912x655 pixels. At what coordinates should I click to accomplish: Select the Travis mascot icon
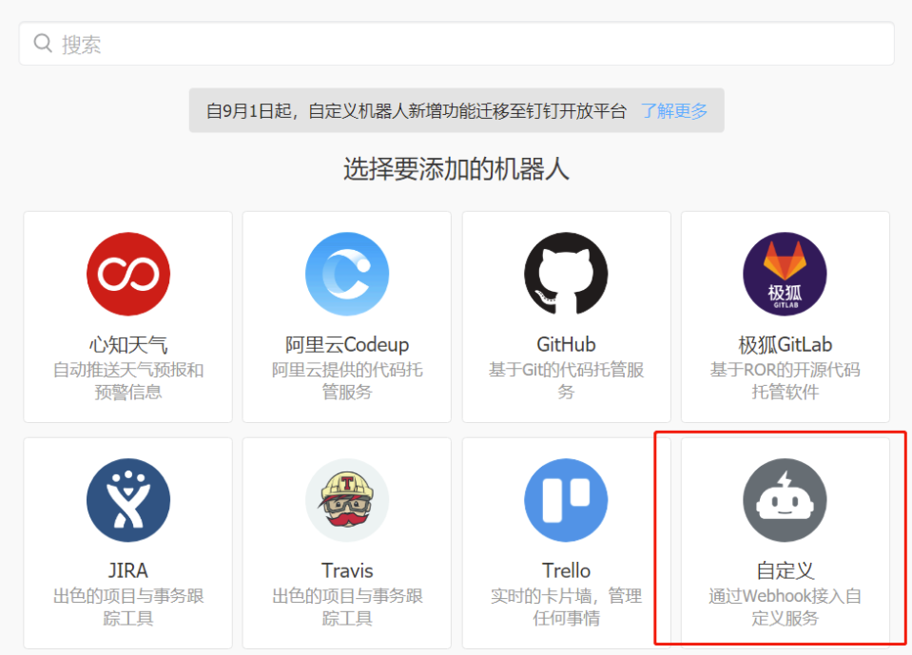click(347, 500)
